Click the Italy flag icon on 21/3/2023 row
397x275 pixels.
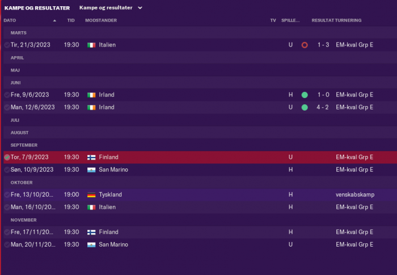click(x=91, y=45)
